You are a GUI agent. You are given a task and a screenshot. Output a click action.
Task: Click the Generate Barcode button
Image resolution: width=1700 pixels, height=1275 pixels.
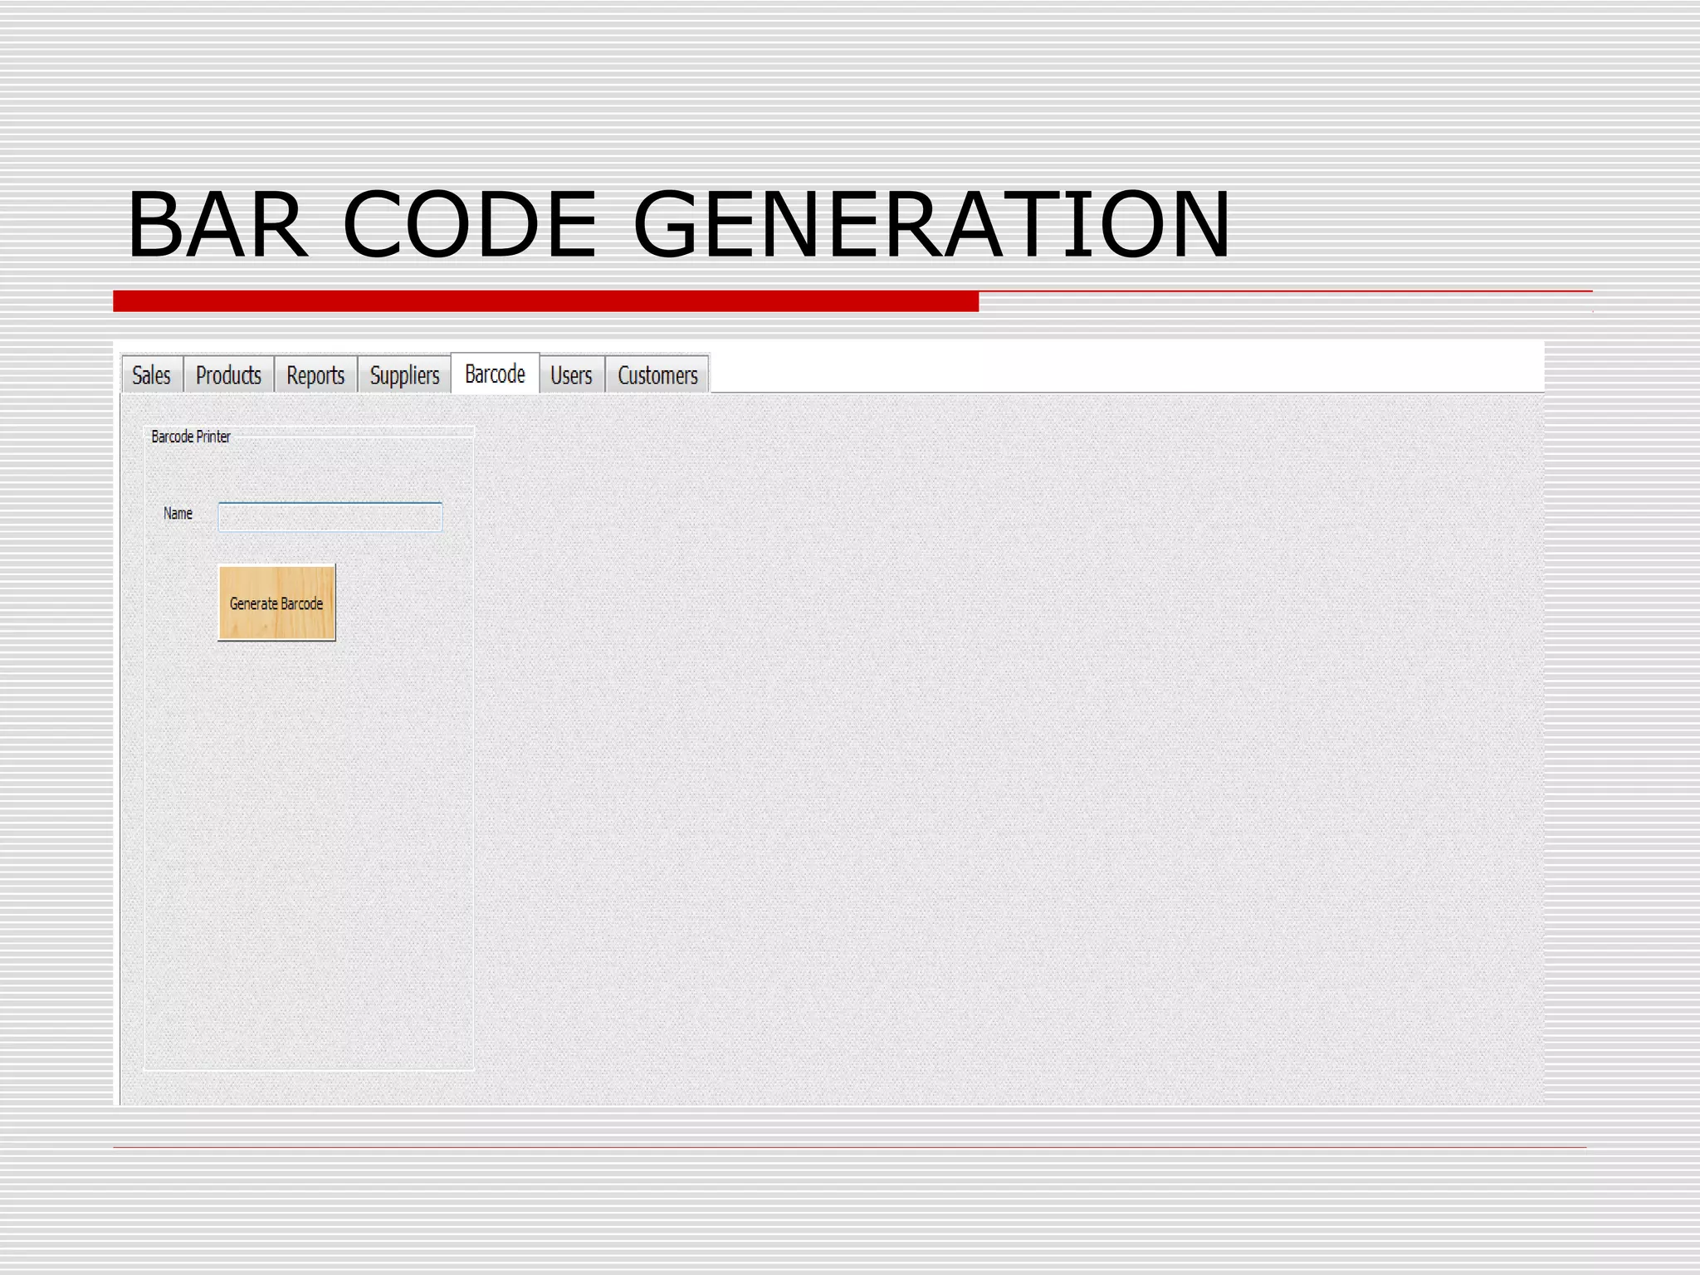coord(276,603)
